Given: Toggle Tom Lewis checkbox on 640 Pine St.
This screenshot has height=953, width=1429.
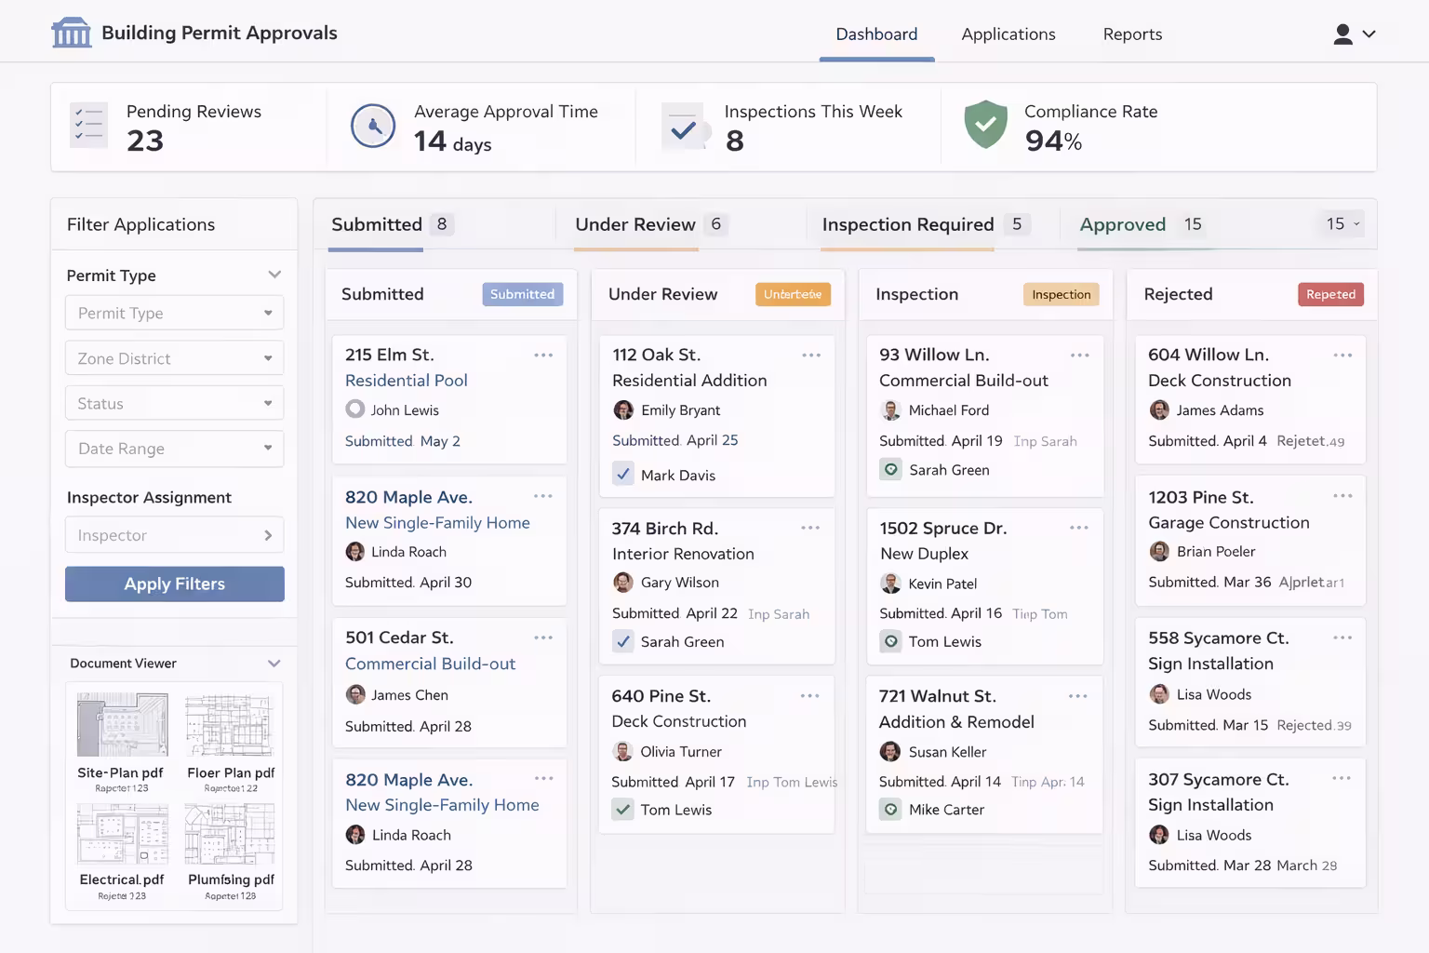Looking at the screenshot, I should pyautogui.click(x=623, y=810).
